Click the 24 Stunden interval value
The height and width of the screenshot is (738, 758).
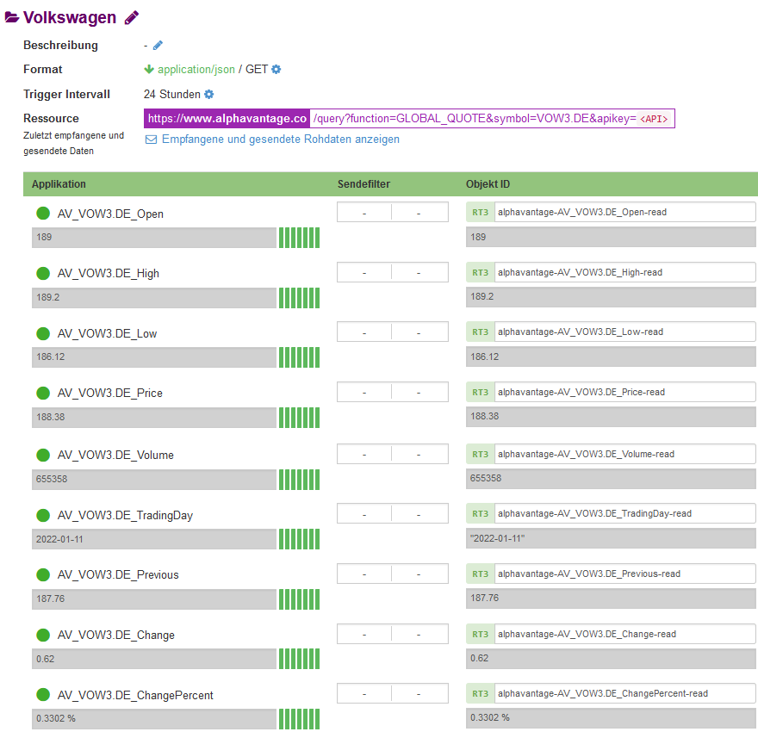172,94
